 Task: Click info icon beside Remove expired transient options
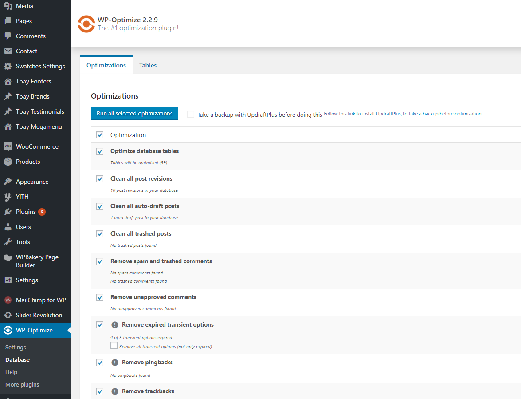point(115,325)
